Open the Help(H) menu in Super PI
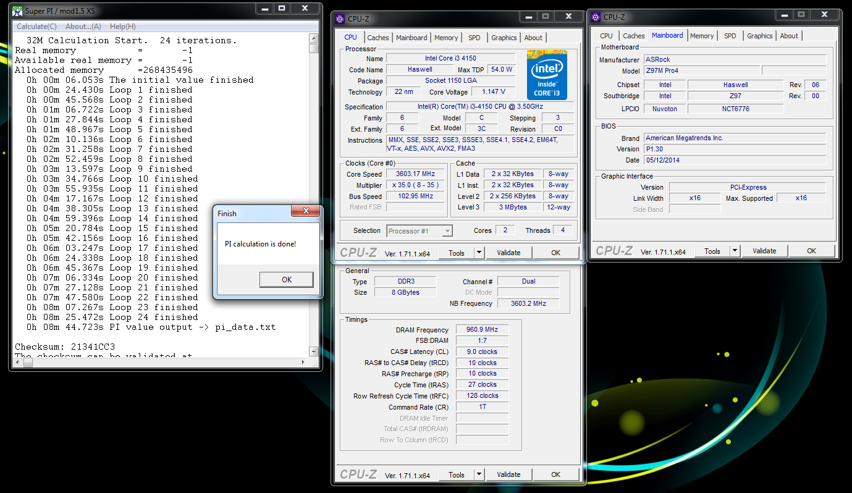Image resolution: width=852 pixels, height=493 pixels. click(x=123, y=27)
